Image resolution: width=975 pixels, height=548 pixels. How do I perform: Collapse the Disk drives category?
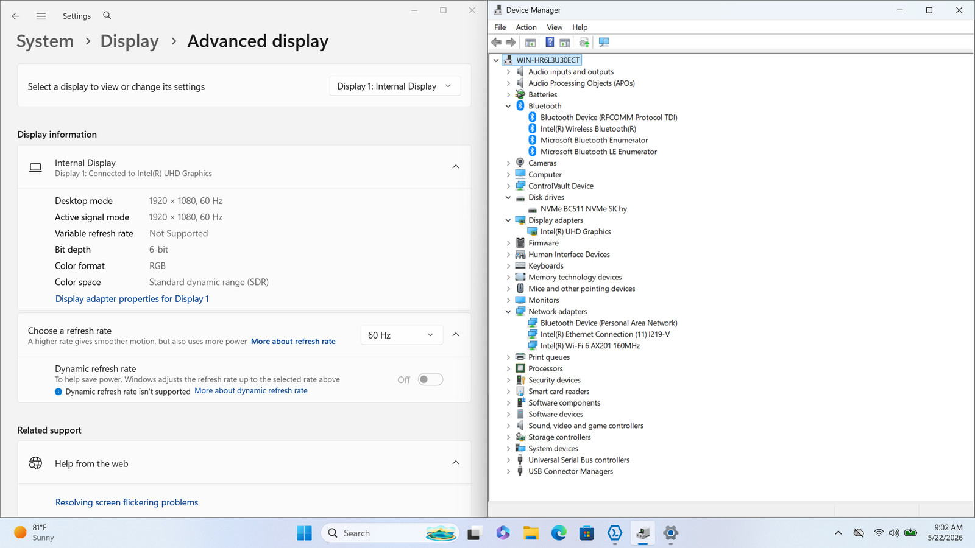pos(508,197)
